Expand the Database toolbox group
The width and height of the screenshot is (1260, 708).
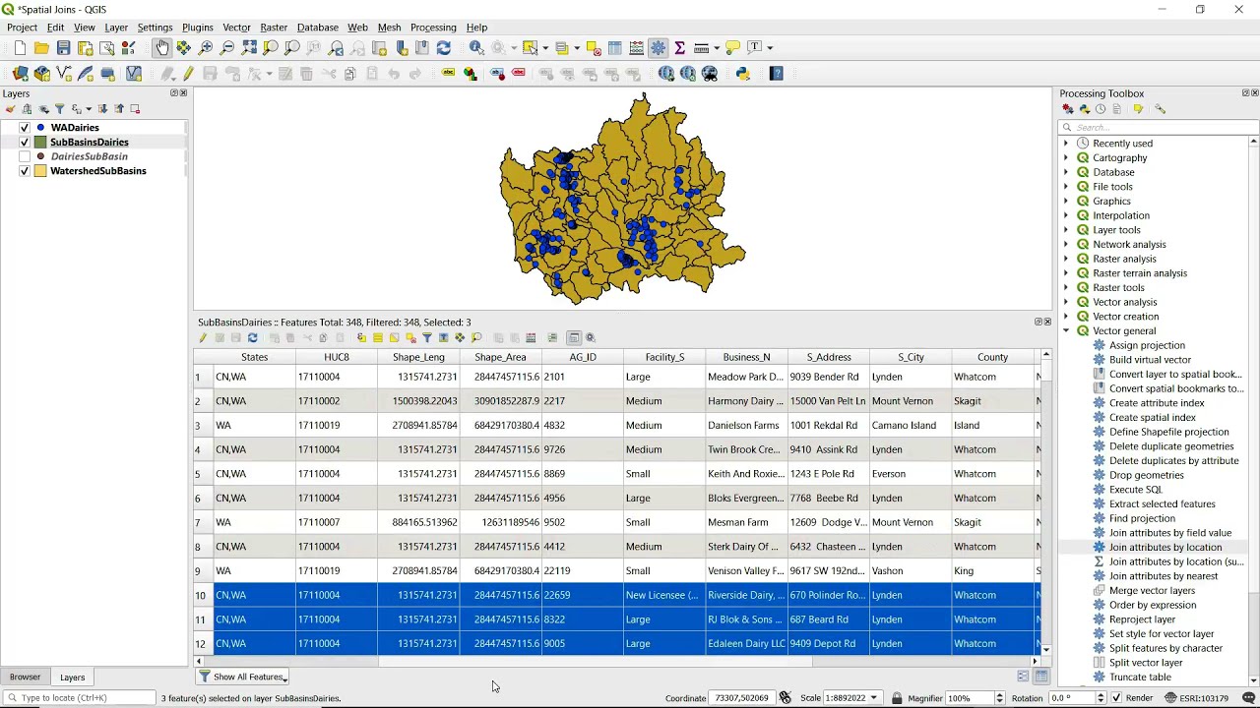coord(1066,172)
